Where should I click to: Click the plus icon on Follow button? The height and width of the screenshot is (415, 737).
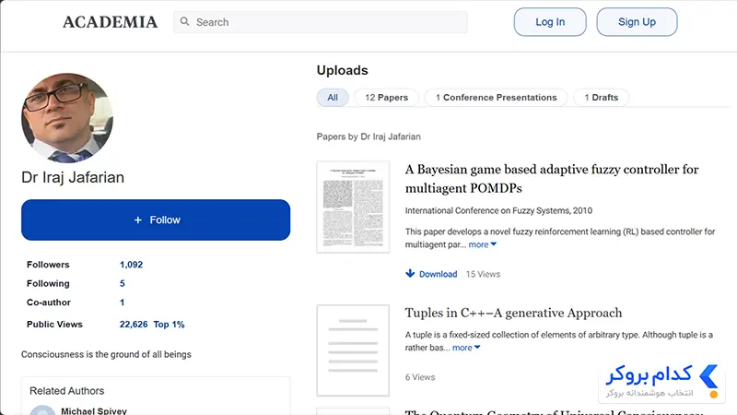(x=137, y=219)
